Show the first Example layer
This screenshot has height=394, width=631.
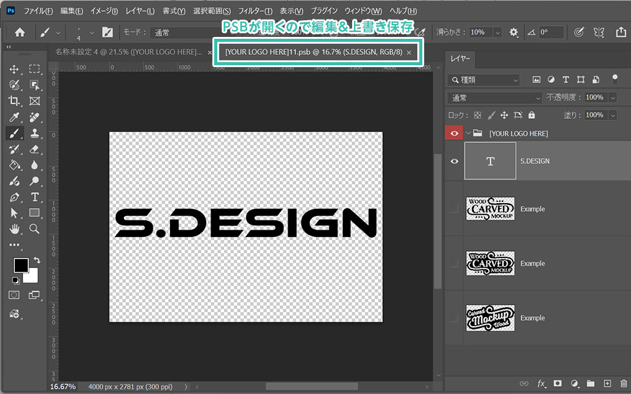click(454, 209)
